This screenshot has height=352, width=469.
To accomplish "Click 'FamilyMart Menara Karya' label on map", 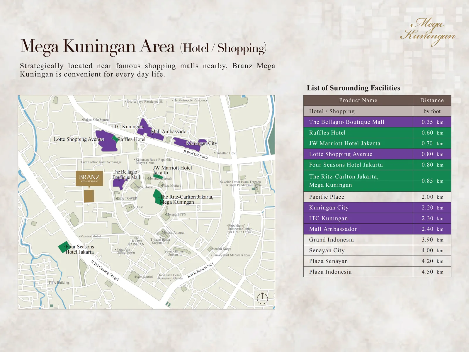I will (231, 255).
